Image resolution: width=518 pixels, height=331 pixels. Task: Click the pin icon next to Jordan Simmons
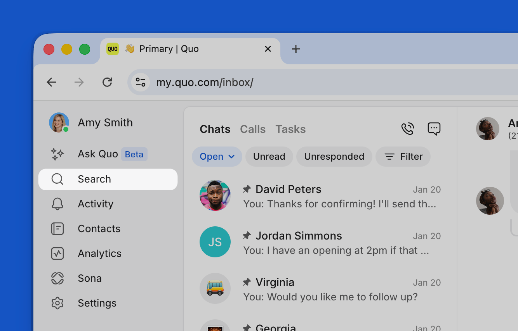pyautogui.click(x=247, y=236)
